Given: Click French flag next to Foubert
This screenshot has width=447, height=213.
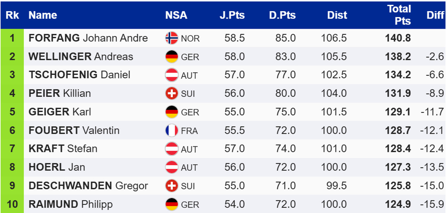Looking at the screenshot, I should (x=171, y=130).
